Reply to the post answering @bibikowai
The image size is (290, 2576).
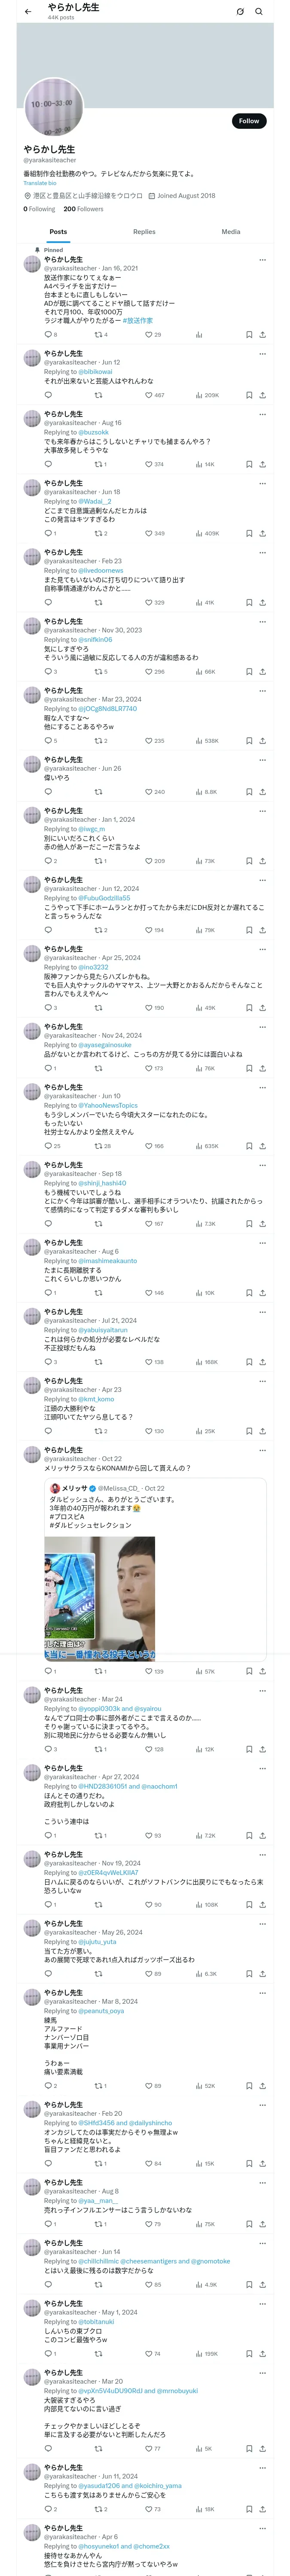[x=48, y=395]
